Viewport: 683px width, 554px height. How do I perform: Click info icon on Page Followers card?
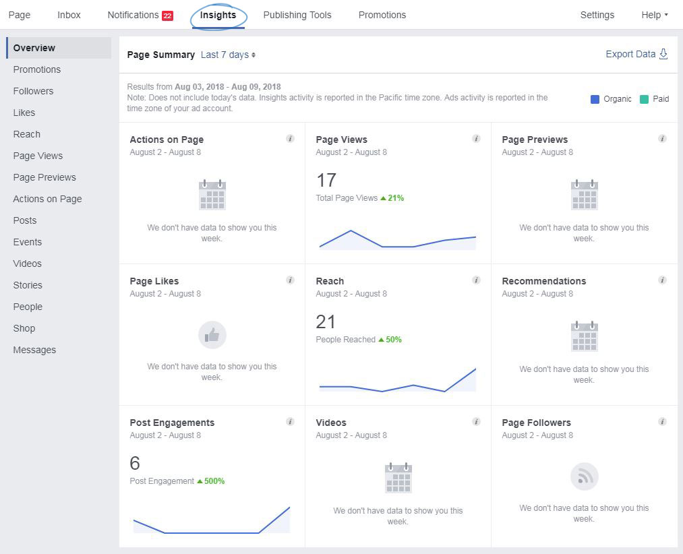click(x=662, y=422)
